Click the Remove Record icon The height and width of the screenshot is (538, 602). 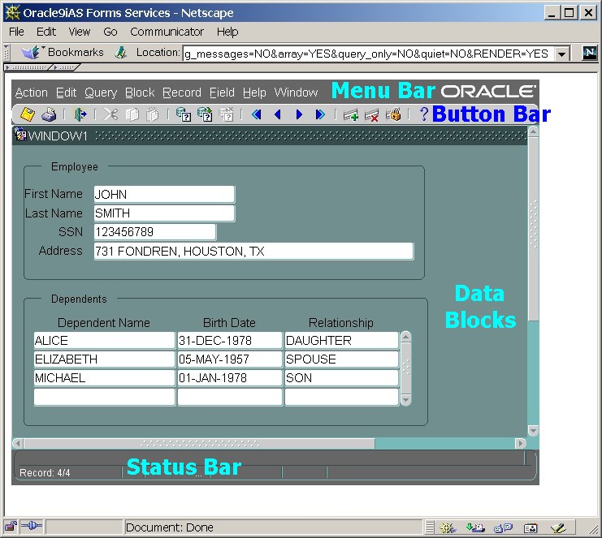371,114
